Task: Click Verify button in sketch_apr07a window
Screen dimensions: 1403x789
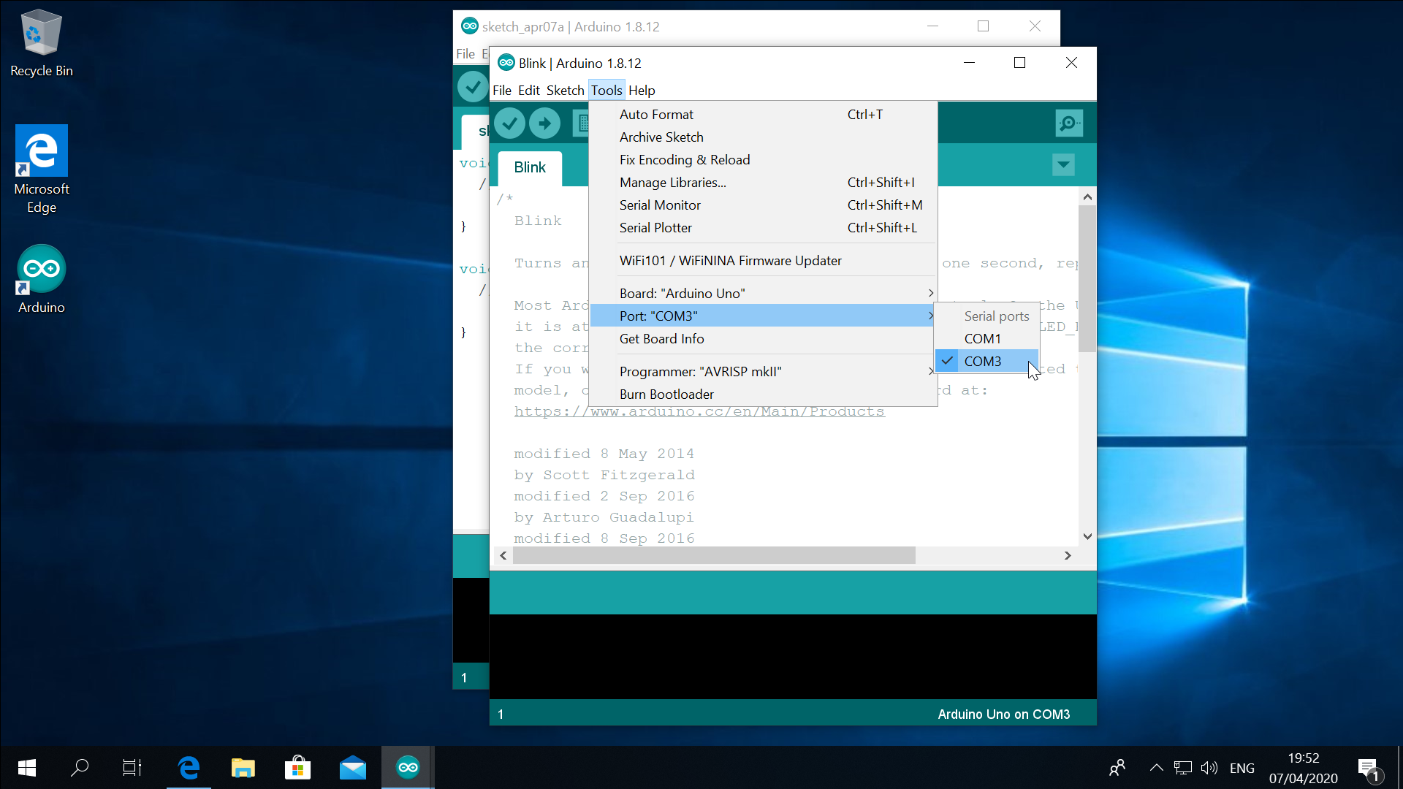Action: coord(473,87)
